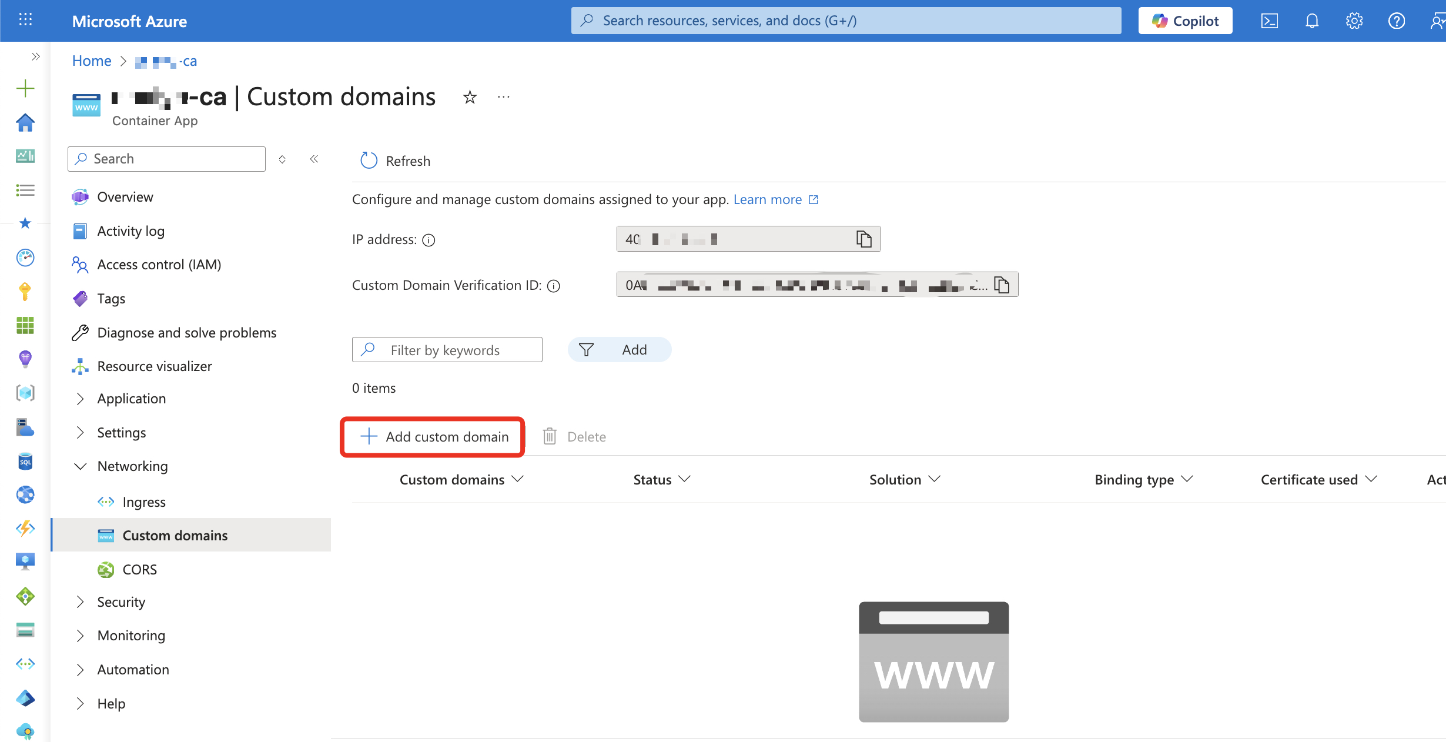
Task: Sort by Custom domains column
Action: pos(461,480)
